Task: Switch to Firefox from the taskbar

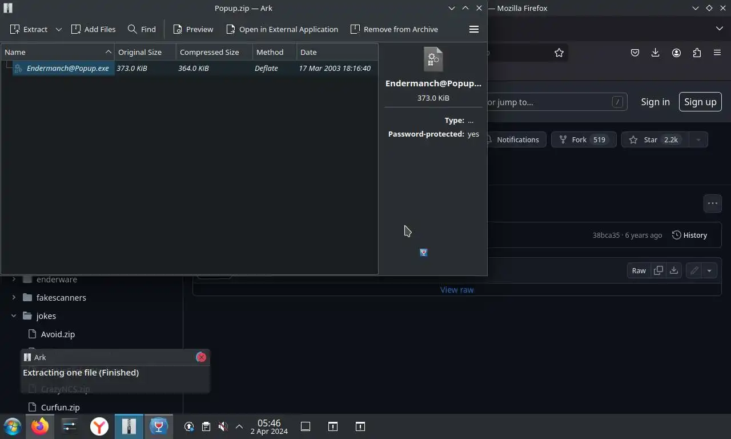Action: click(40, 426)
